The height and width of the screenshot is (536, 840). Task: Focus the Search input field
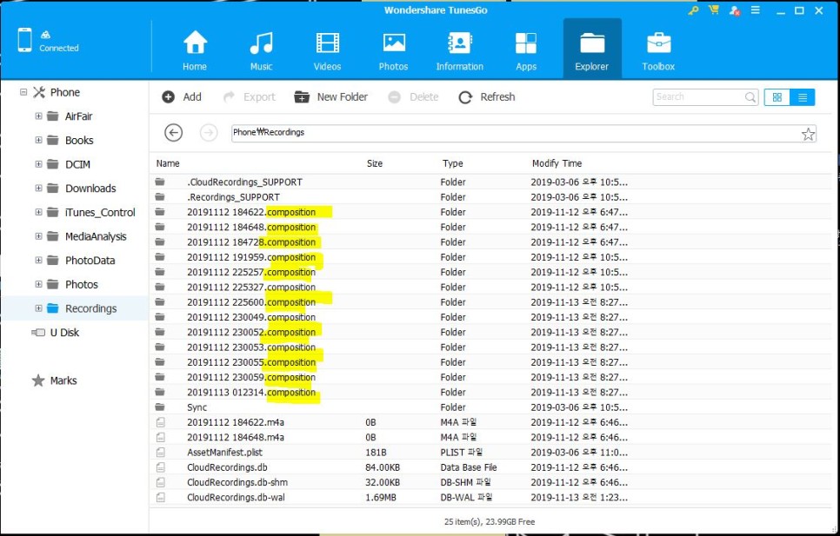(697, 96)
